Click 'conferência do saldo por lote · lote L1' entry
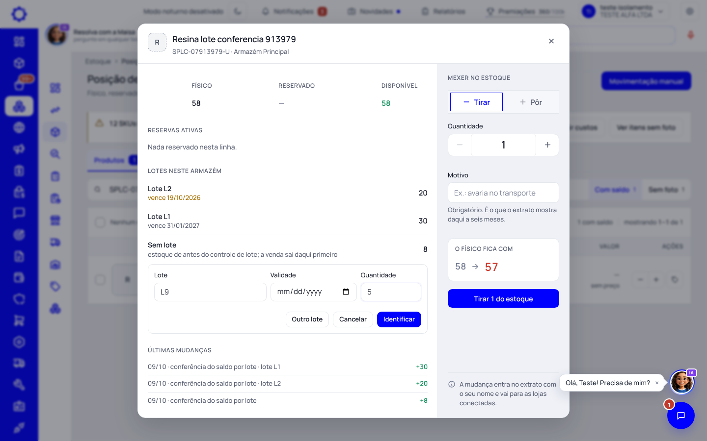The height and width of the screenshot is (441, 707). pos(288,367)
